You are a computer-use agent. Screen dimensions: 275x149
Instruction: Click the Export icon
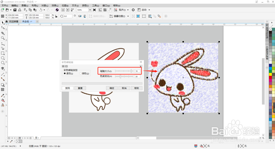point(68,10)
